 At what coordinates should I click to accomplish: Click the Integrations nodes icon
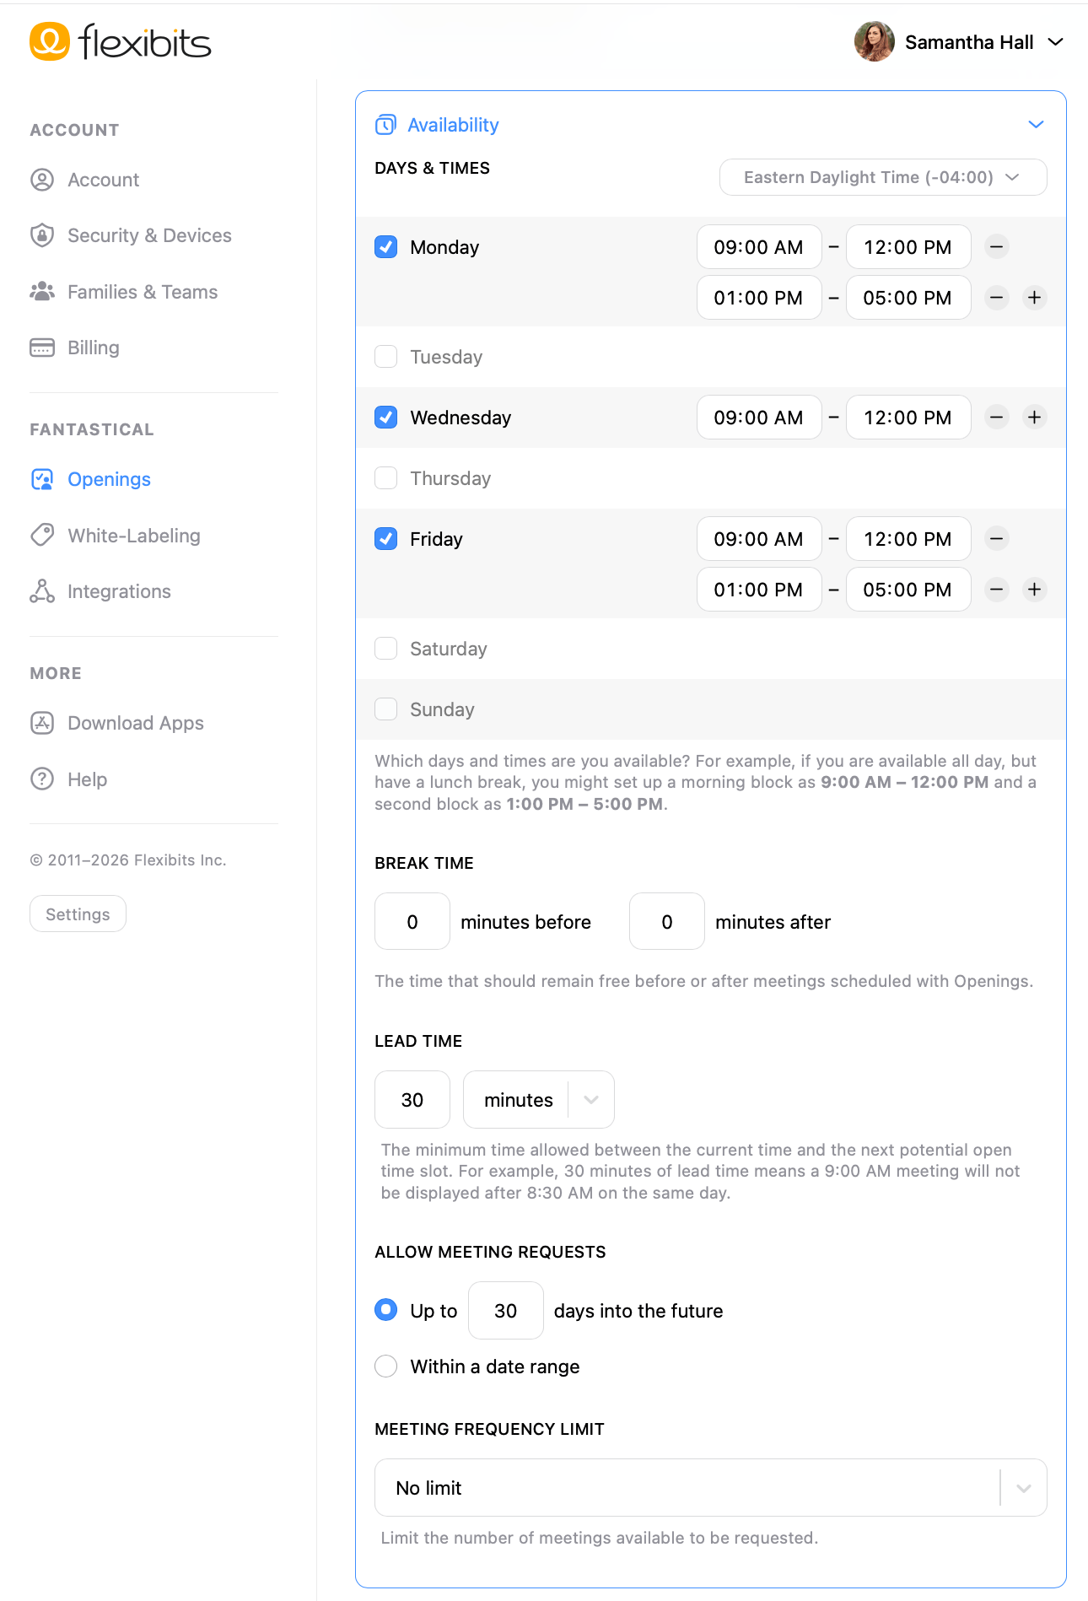[x=42, y=591]
